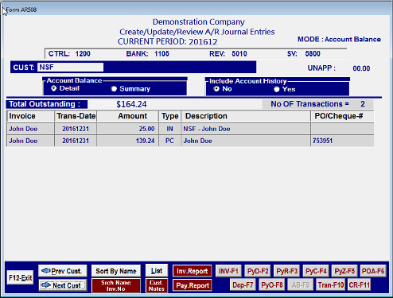Click the Prev Cust arrow button

click(63, 271)
